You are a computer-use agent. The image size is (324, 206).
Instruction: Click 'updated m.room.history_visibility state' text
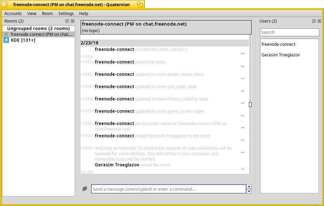[171, 99]
